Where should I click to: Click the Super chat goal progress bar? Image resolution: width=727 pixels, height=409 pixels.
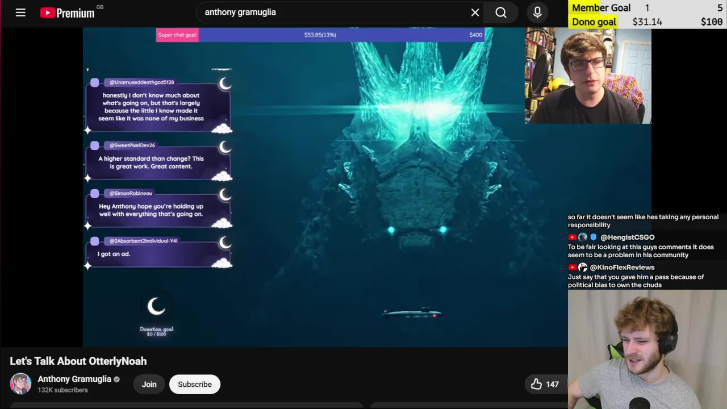click(x=320, y=35)
